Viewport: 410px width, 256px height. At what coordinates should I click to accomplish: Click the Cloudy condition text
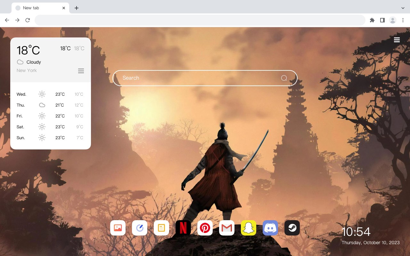34,62
